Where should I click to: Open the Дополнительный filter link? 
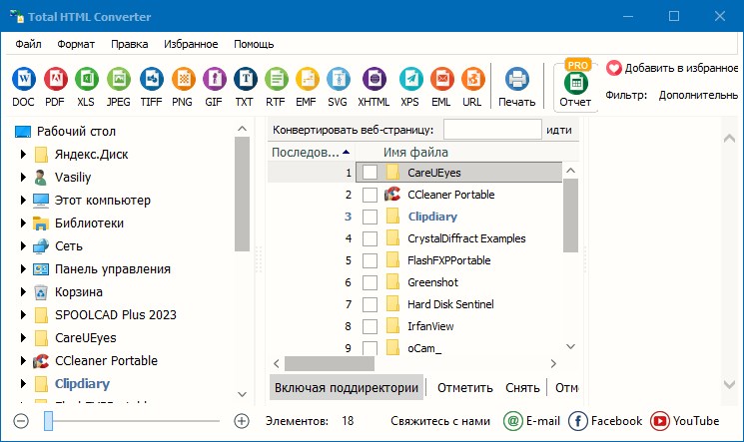click(x=698, y=95)
